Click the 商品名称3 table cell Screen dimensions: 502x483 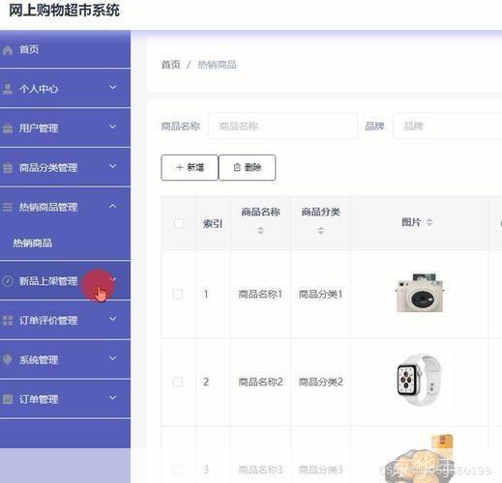coord(260,469)
